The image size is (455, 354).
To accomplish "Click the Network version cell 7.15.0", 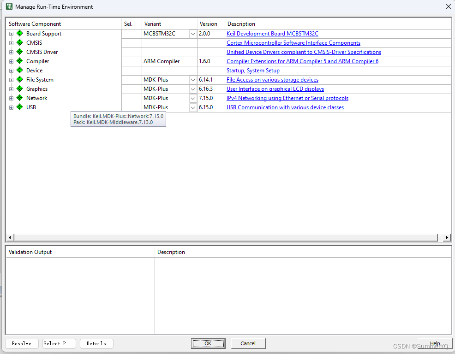I will point(211,98).
